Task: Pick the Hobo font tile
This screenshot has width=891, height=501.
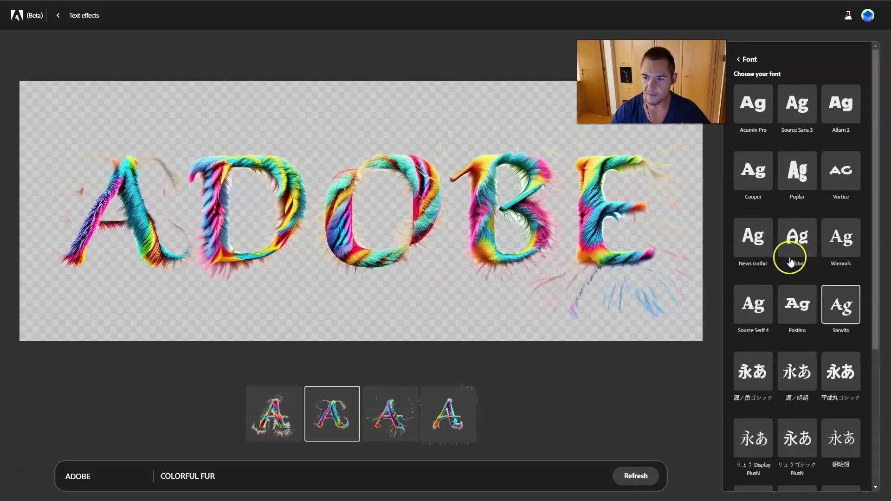Action: tap(797, 237)
